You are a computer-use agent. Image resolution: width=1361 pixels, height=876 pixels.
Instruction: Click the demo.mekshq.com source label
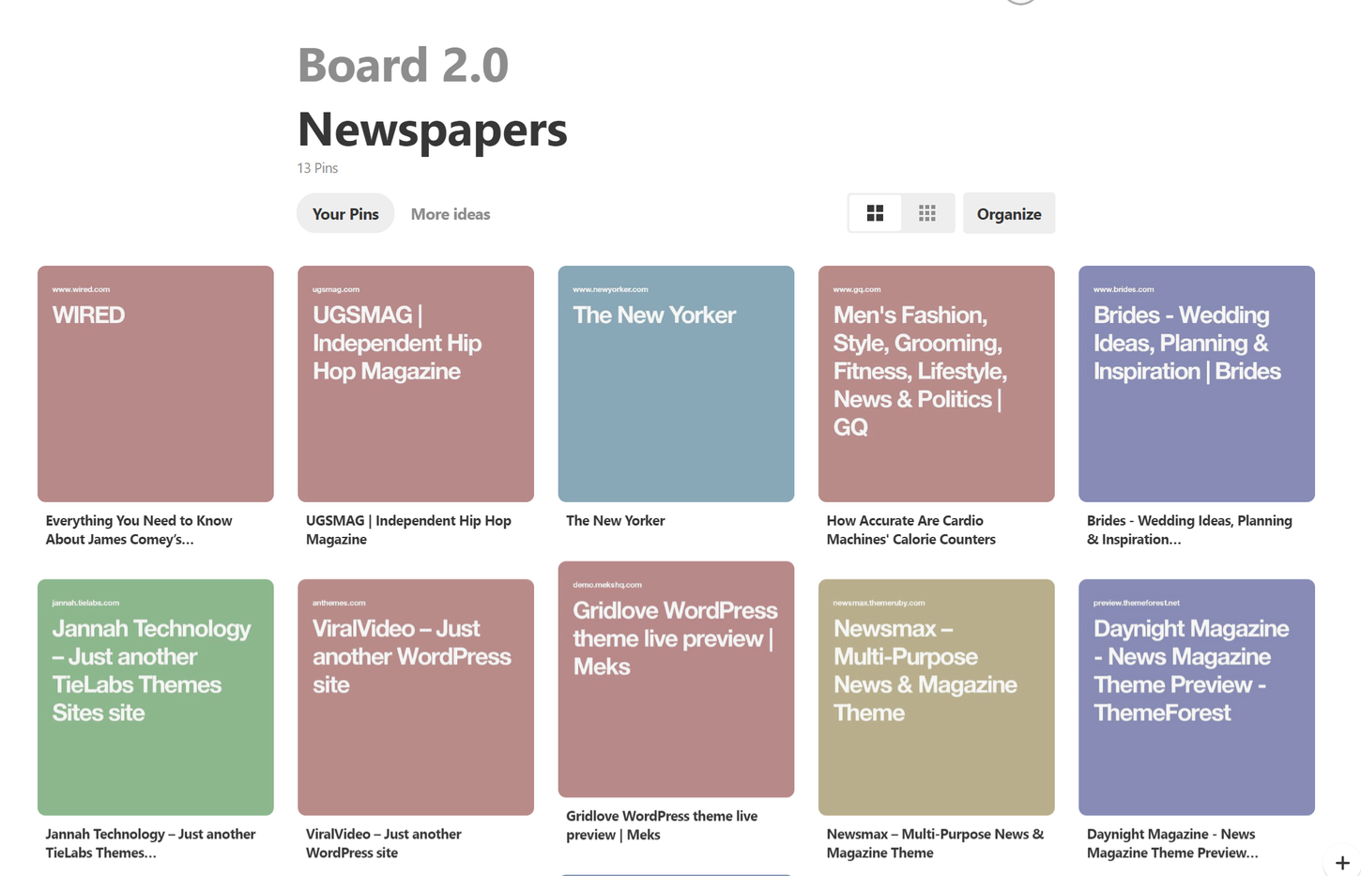click(x=607, y=585)
